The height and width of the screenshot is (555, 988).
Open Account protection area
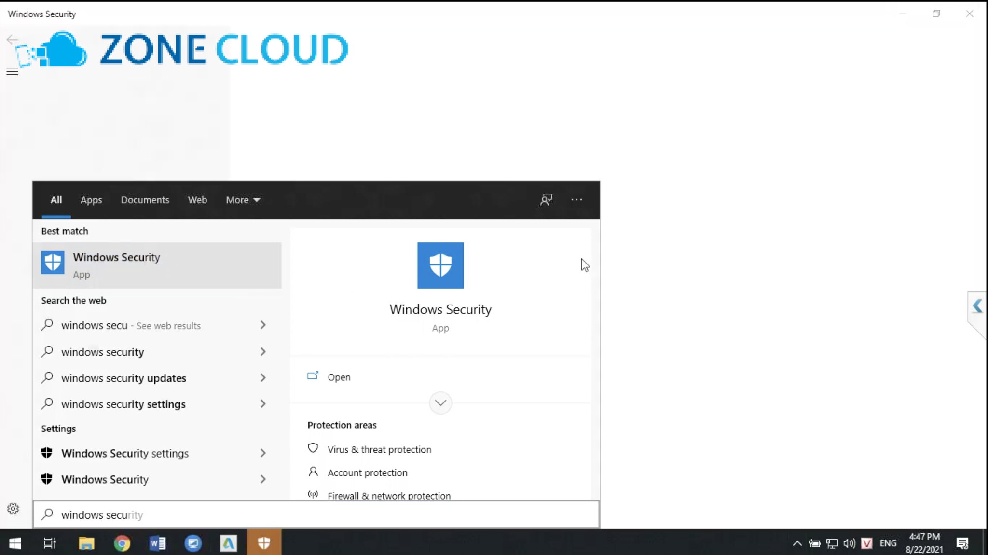tap(367, 472)
